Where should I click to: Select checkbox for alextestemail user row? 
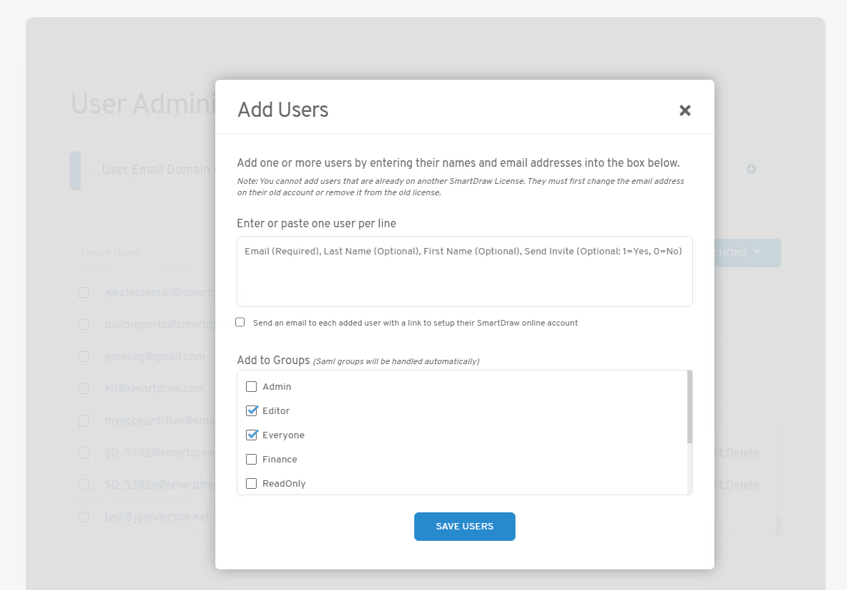(x=84, y=292)
